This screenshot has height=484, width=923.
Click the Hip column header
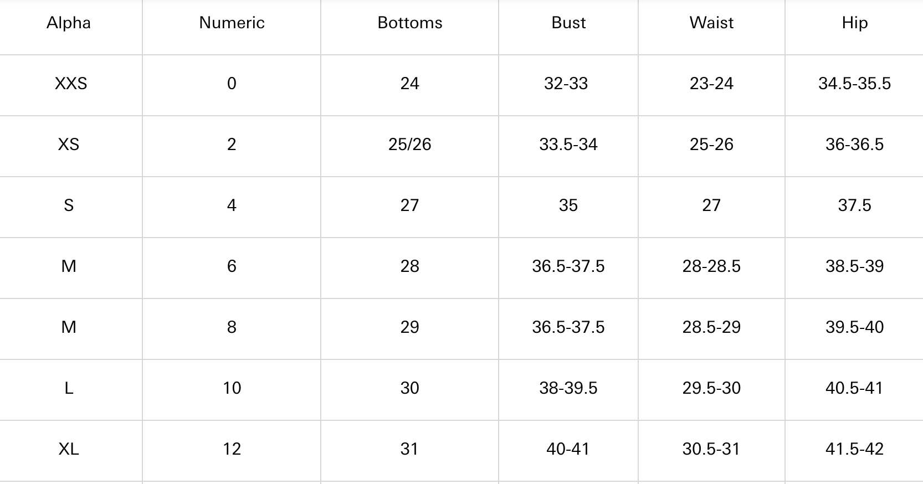(854, 23)
